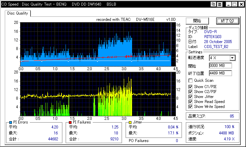This screenshot has width=246, height=147.
Task: Maximize the CD Speed window
Action: click(234, 4)
